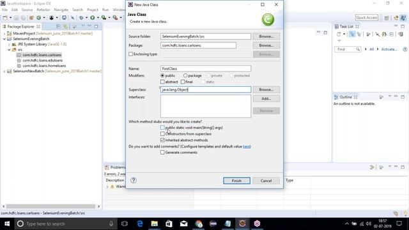Collapse the SeleniumEveningBatch project node
This screenshot has height=230, width=409.
tap(4, 39)
